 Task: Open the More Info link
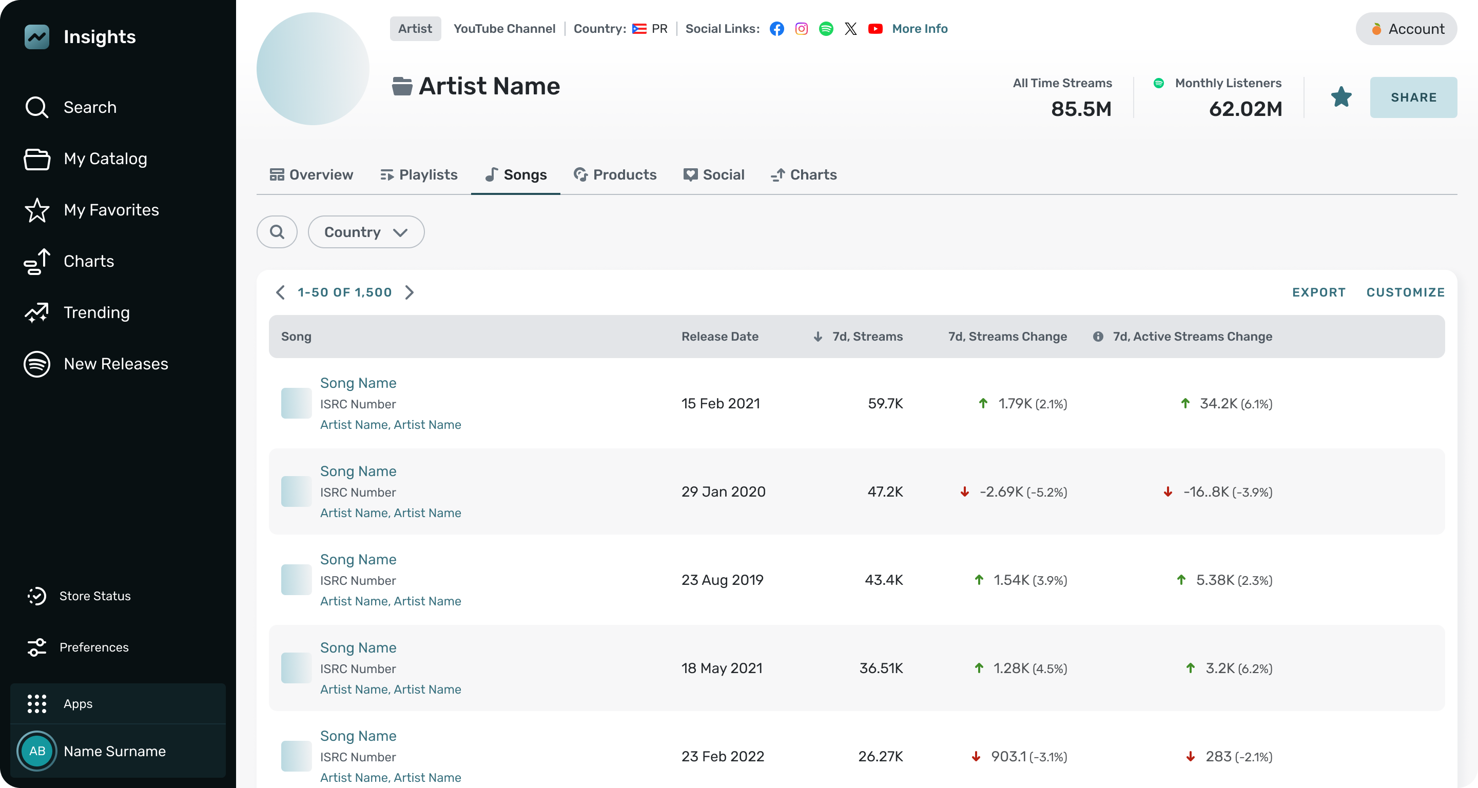point(920,29)
